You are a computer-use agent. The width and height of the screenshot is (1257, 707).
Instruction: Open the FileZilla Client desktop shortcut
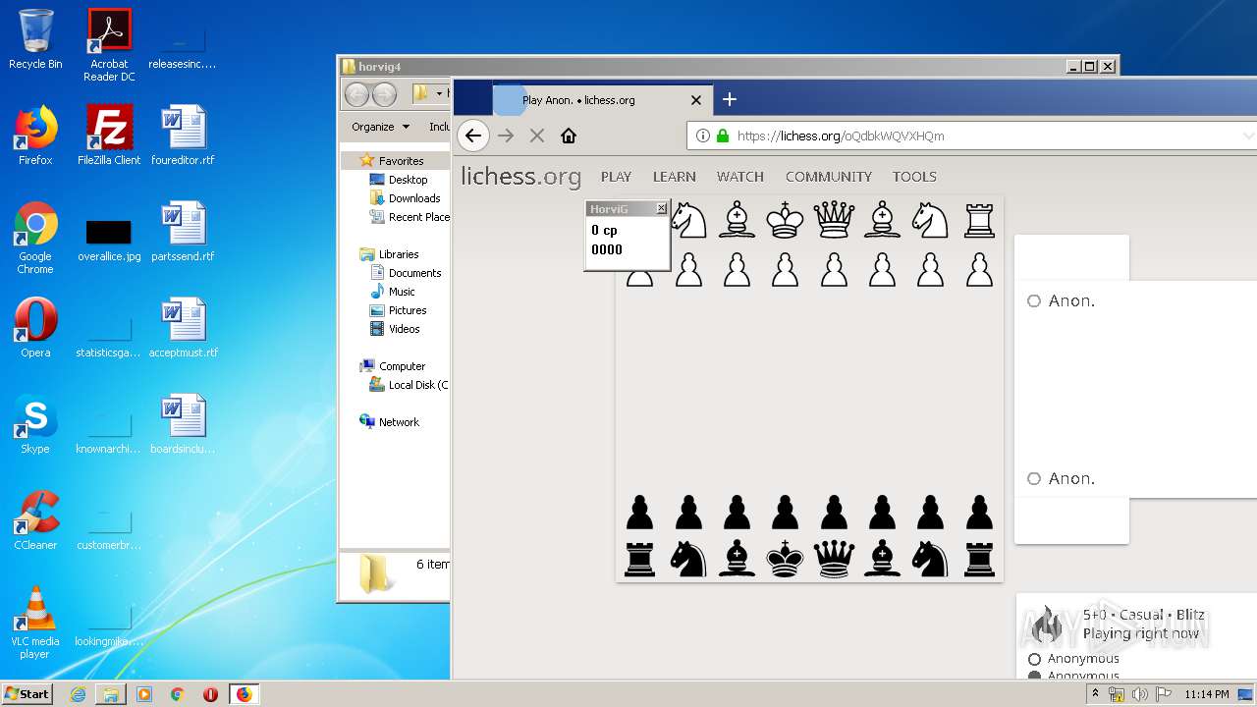click(x=109, y=135)
